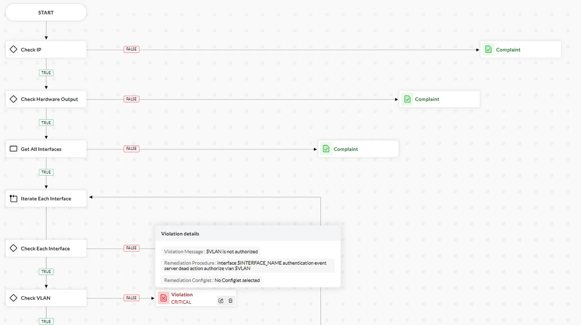581x325 pixels.
Task: Click the FALSE badge on the Check IP branch
Action: [x=131, y=49]
